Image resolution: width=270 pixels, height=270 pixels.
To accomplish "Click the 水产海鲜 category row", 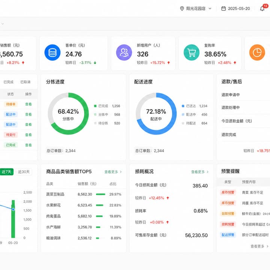I will pos(84,227).
